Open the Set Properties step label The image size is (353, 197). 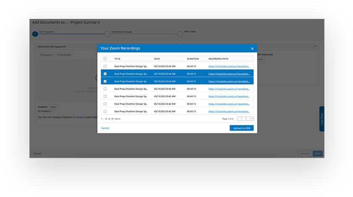(47, 32)
